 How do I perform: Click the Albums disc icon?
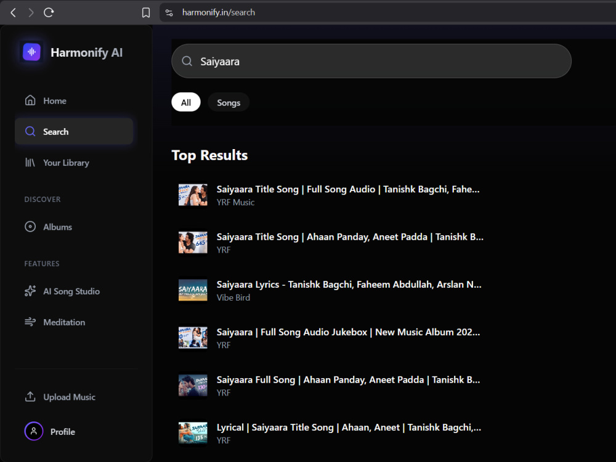(30, 227)
